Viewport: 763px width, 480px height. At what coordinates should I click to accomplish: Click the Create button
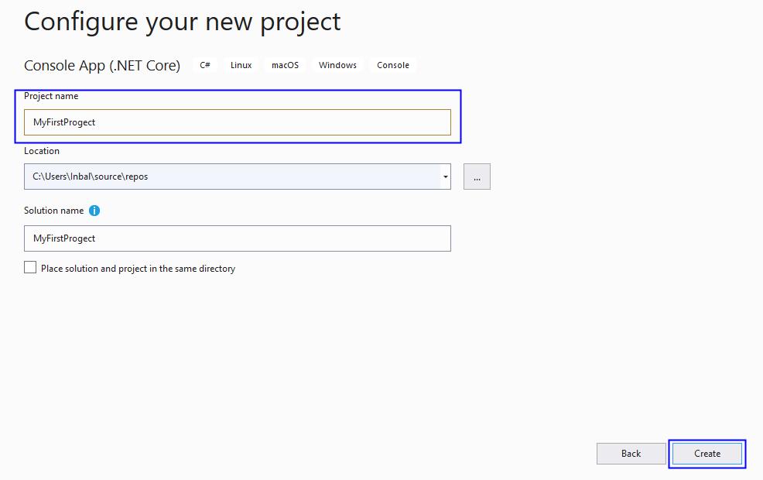pyautogui.click(x=707, y=454)
